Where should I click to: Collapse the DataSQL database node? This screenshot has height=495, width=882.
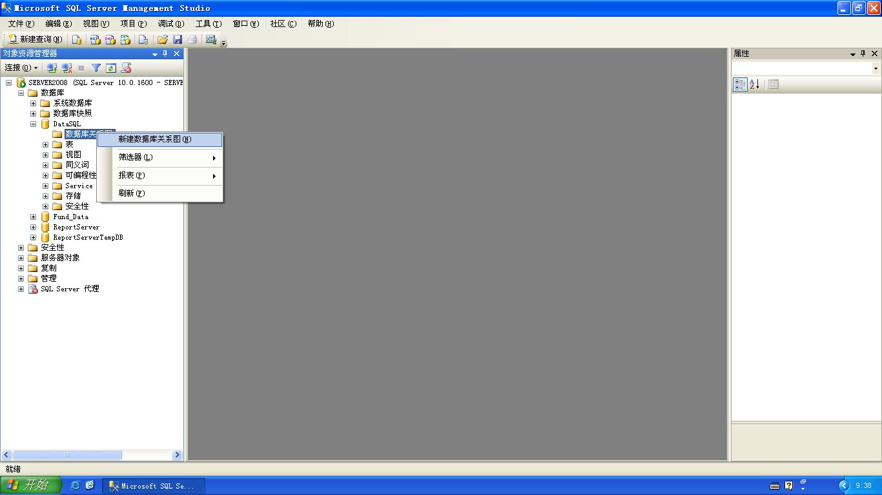point(34,124)
